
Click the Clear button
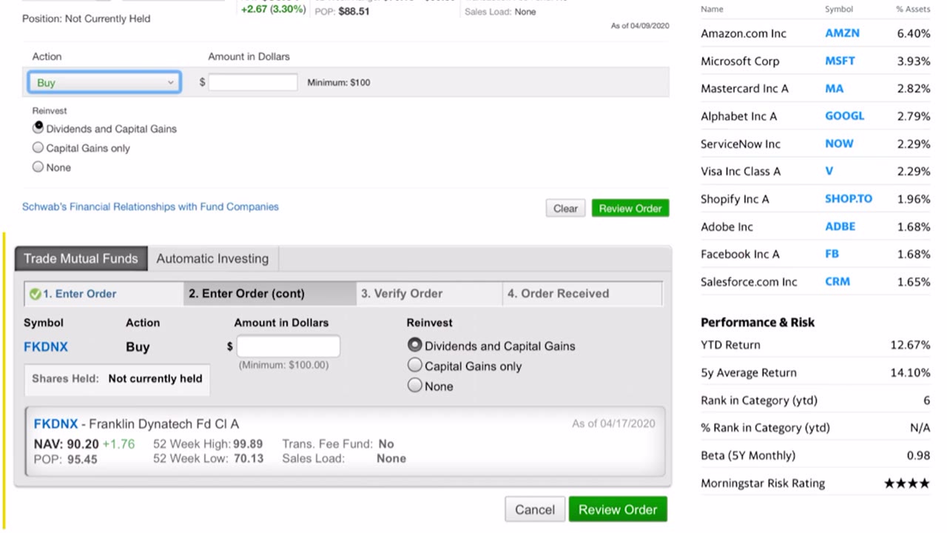(565, 208)
